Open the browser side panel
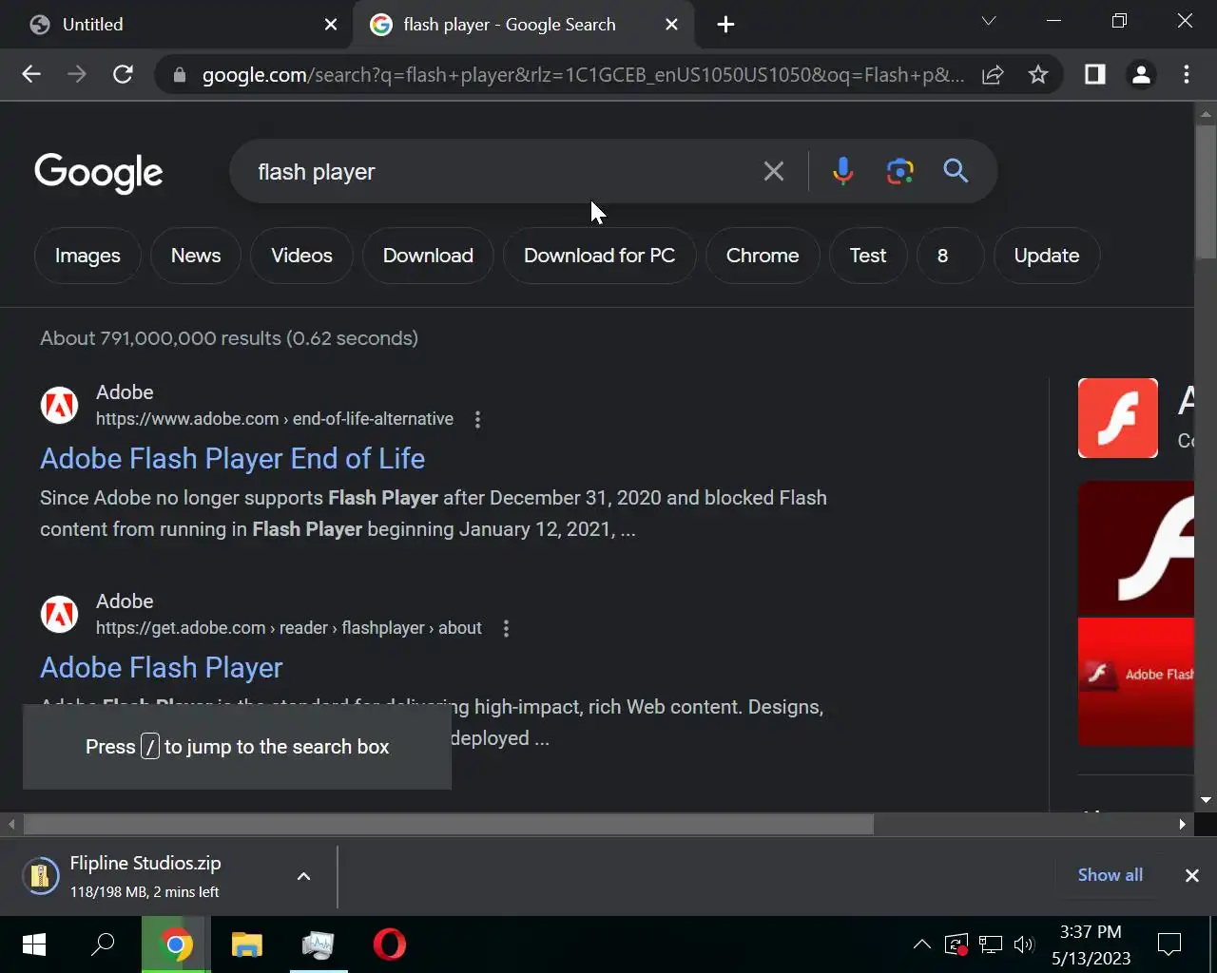 1095,74
